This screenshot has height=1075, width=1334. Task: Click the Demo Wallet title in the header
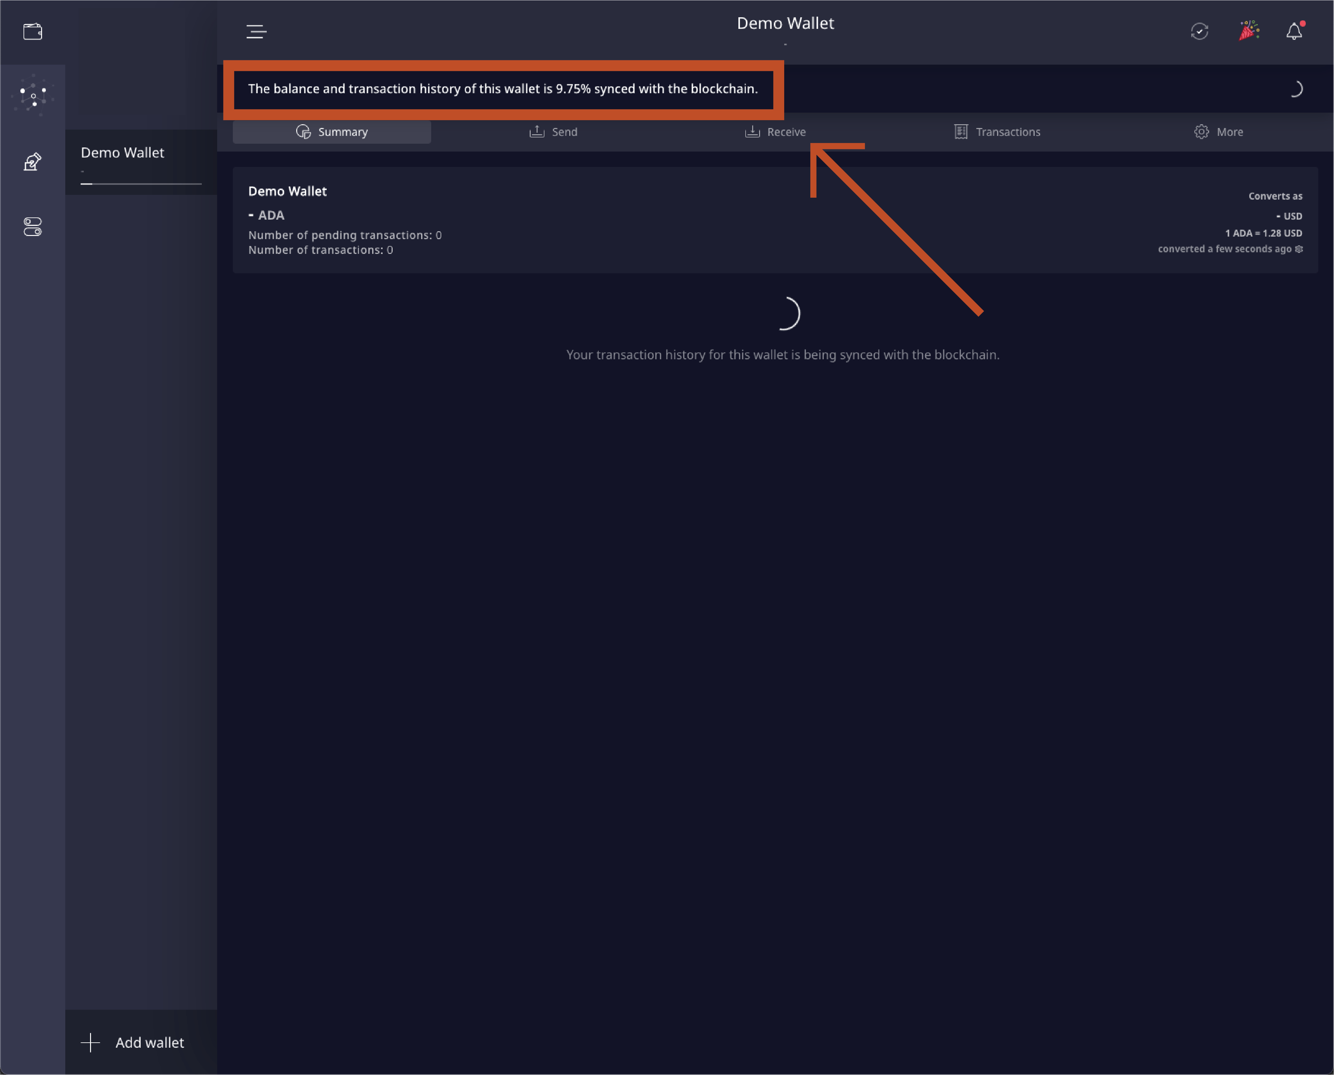[x=785, y=24]
